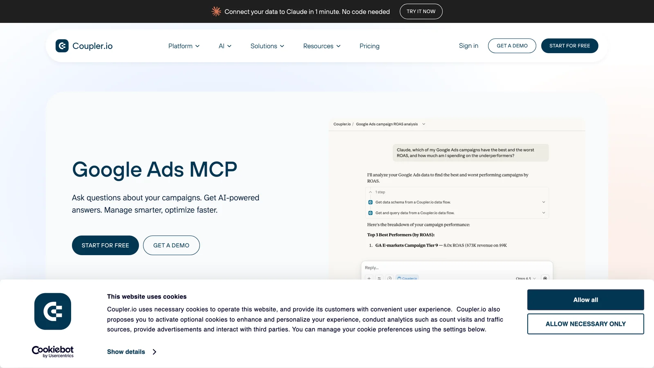Click 'GA E-markets Campaign Tier 9' list item
The image size is (654, 368).
click(x=406, y=245)
